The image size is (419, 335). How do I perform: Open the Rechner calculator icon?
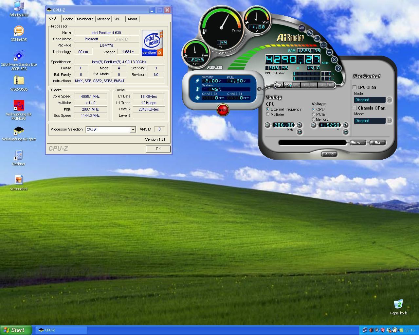(19, 158)
